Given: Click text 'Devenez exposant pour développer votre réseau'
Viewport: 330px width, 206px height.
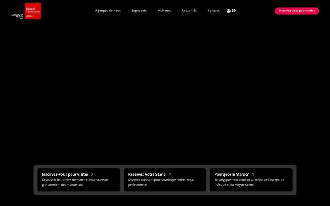Looking at the screenshot, I should pos(161,180).
